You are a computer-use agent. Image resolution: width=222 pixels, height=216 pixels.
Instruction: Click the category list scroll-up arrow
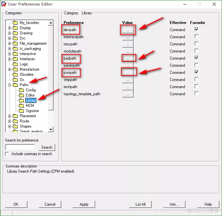[51, 23]
